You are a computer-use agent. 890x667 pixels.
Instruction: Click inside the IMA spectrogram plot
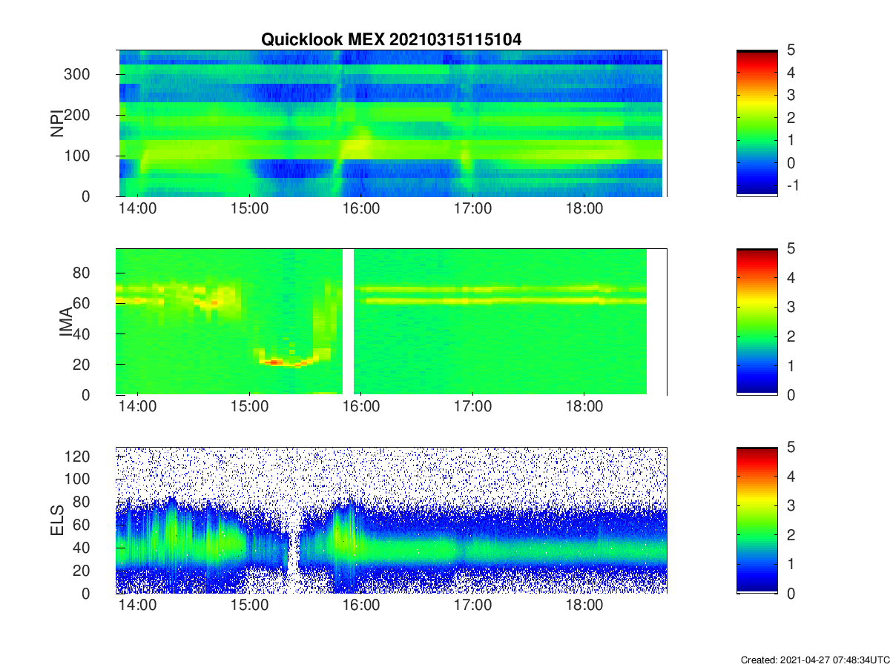pos(391,322)
